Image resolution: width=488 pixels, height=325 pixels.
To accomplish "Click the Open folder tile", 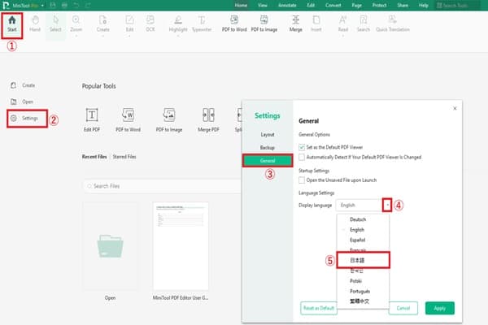I will [110, 246].
